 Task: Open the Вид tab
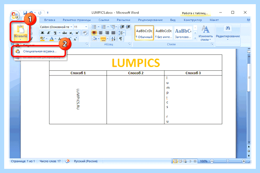(173, 20)
